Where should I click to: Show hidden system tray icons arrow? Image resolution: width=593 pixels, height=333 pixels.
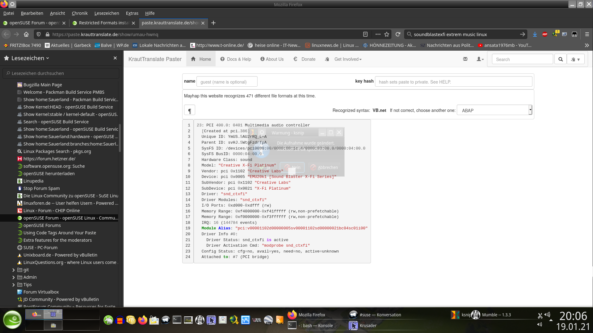[551, 320]
